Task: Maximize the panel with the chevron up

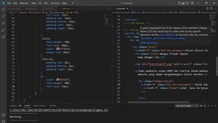Action: pyautogui.click(x=212, y=106)
